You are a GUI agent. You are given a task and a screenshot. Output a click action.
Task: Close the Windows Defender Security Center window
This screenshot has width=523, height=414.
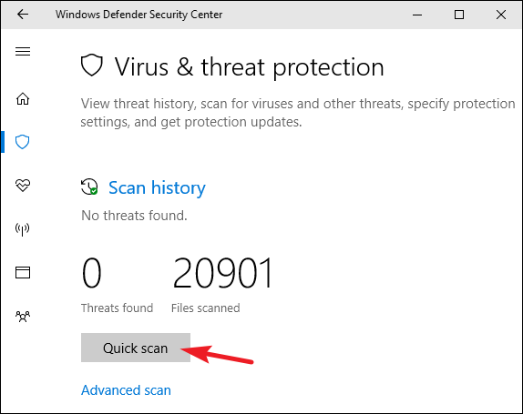click(x=500, y=15)
